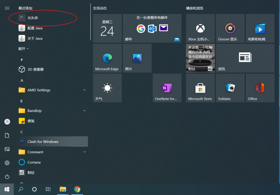Open the Office tile
280x195 pixels.
click(x=260, y=88)
